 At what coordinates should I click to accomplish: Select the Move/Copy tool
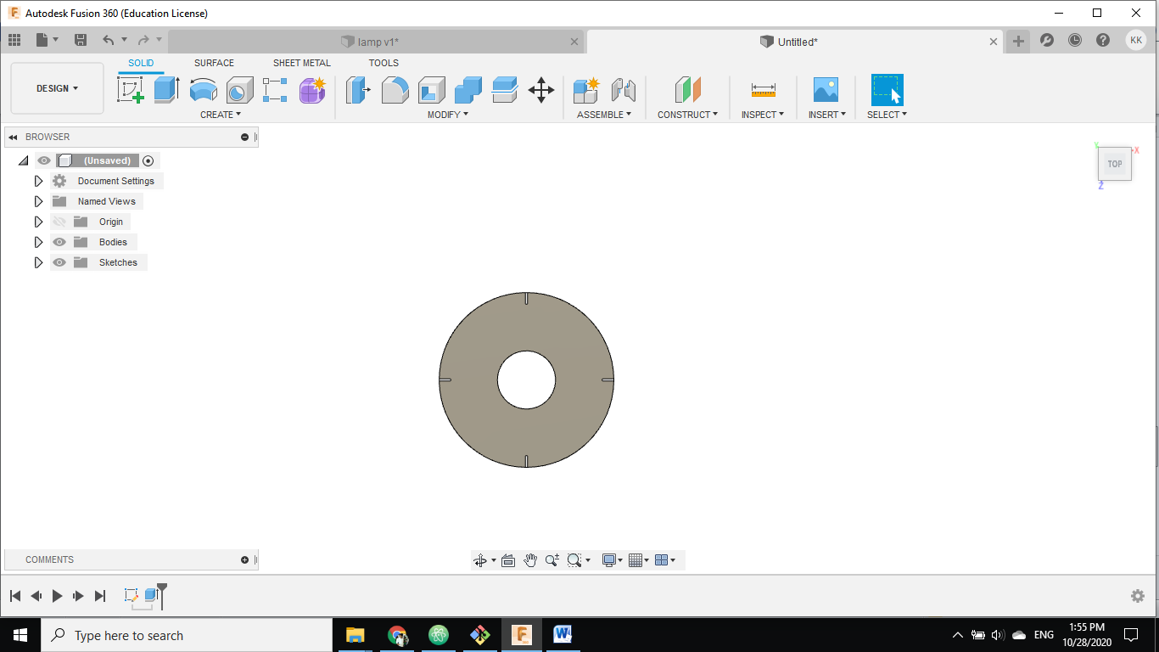[x=540, y=89]
